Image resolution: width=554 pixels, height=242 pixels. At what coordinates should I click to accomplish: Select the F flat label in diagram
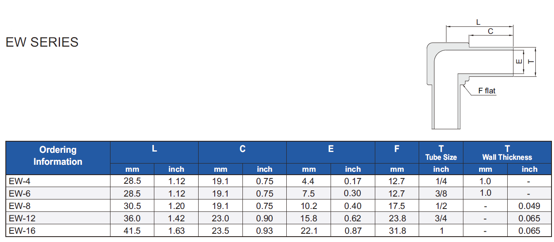click(x=487, y=91)
